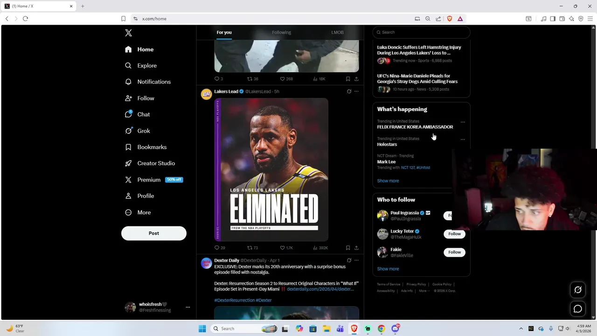Open more options on Lakers Lead post
The height and width of the screenshot is (336, 597).
[x=356, y=91]
